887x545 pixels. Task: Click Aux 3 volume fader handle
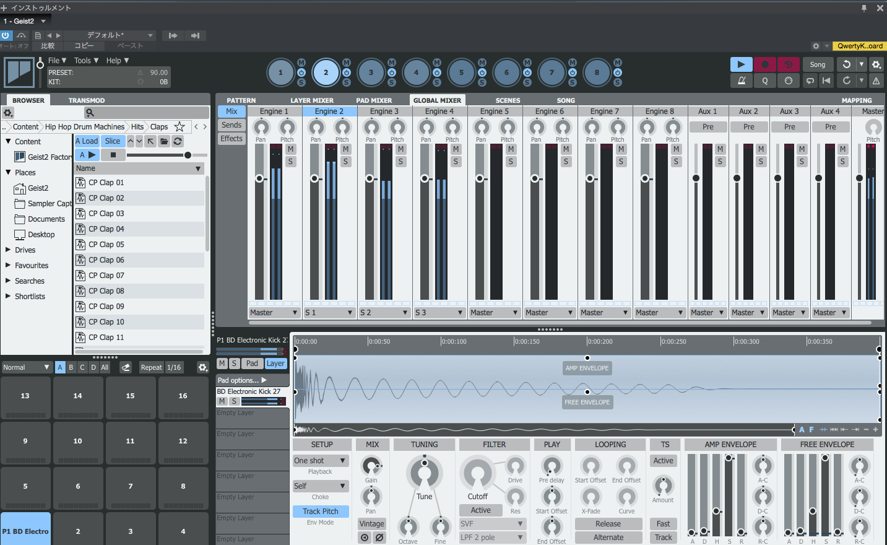[x=777, y=178]
